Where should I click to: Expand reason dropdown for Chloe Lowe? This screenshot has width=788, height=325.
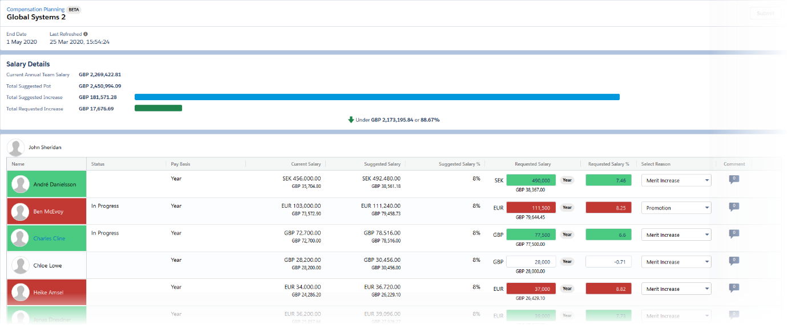coord(676,262)
